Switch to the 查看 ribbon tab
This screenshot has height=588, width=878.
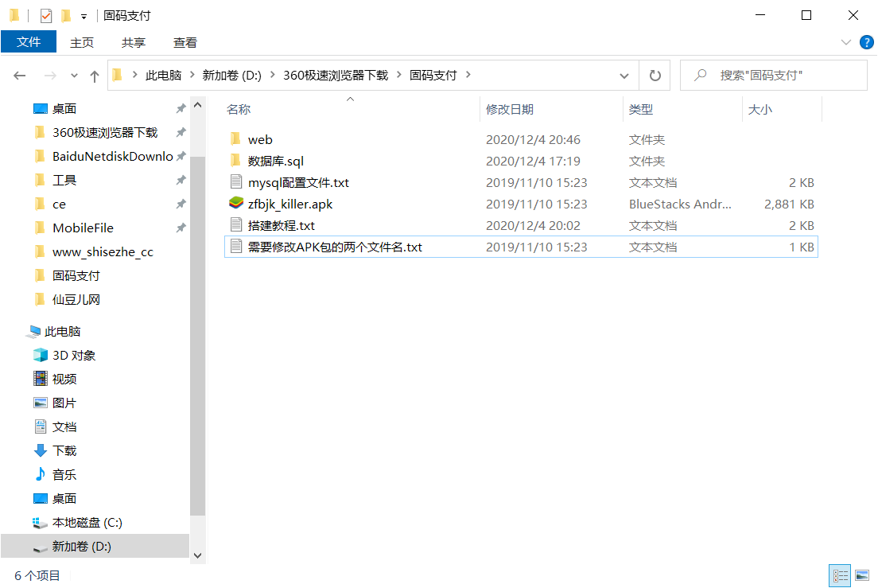185,42
